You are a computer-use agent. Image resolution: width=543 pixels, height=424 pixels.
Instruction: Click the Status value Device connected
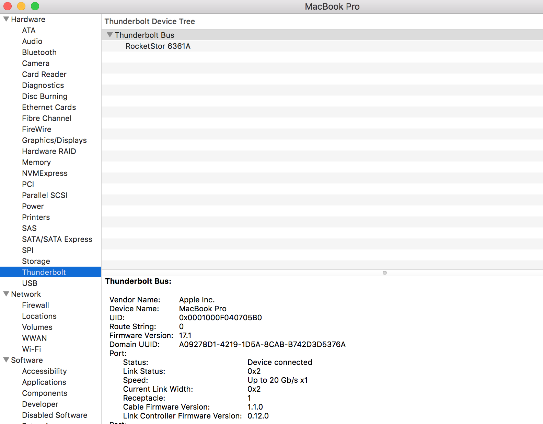pos(280,362)
